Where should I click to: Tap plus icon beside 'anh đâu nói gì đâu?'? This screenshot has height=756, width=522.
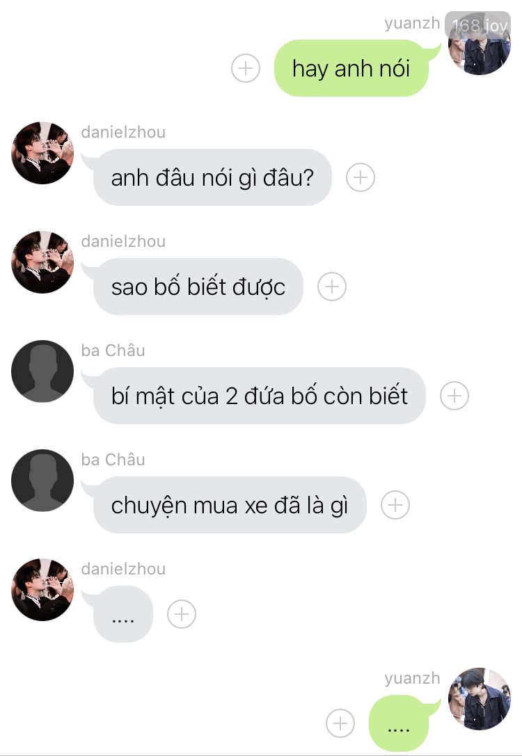(x=361, y=177)
